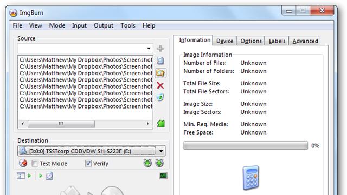Open the View menu
Screen dimensions: 347x195
[35, 25]
